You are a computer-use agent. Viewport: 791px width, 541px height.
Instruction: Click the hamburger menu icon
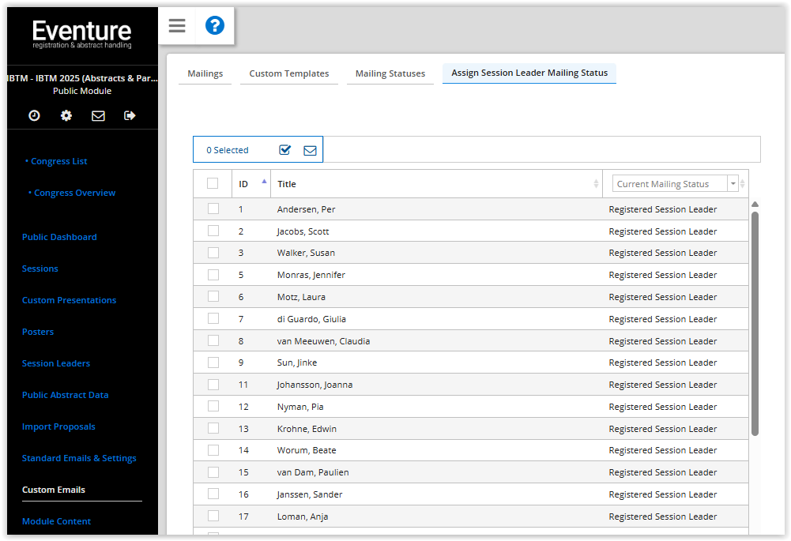[x=177, y=26]
